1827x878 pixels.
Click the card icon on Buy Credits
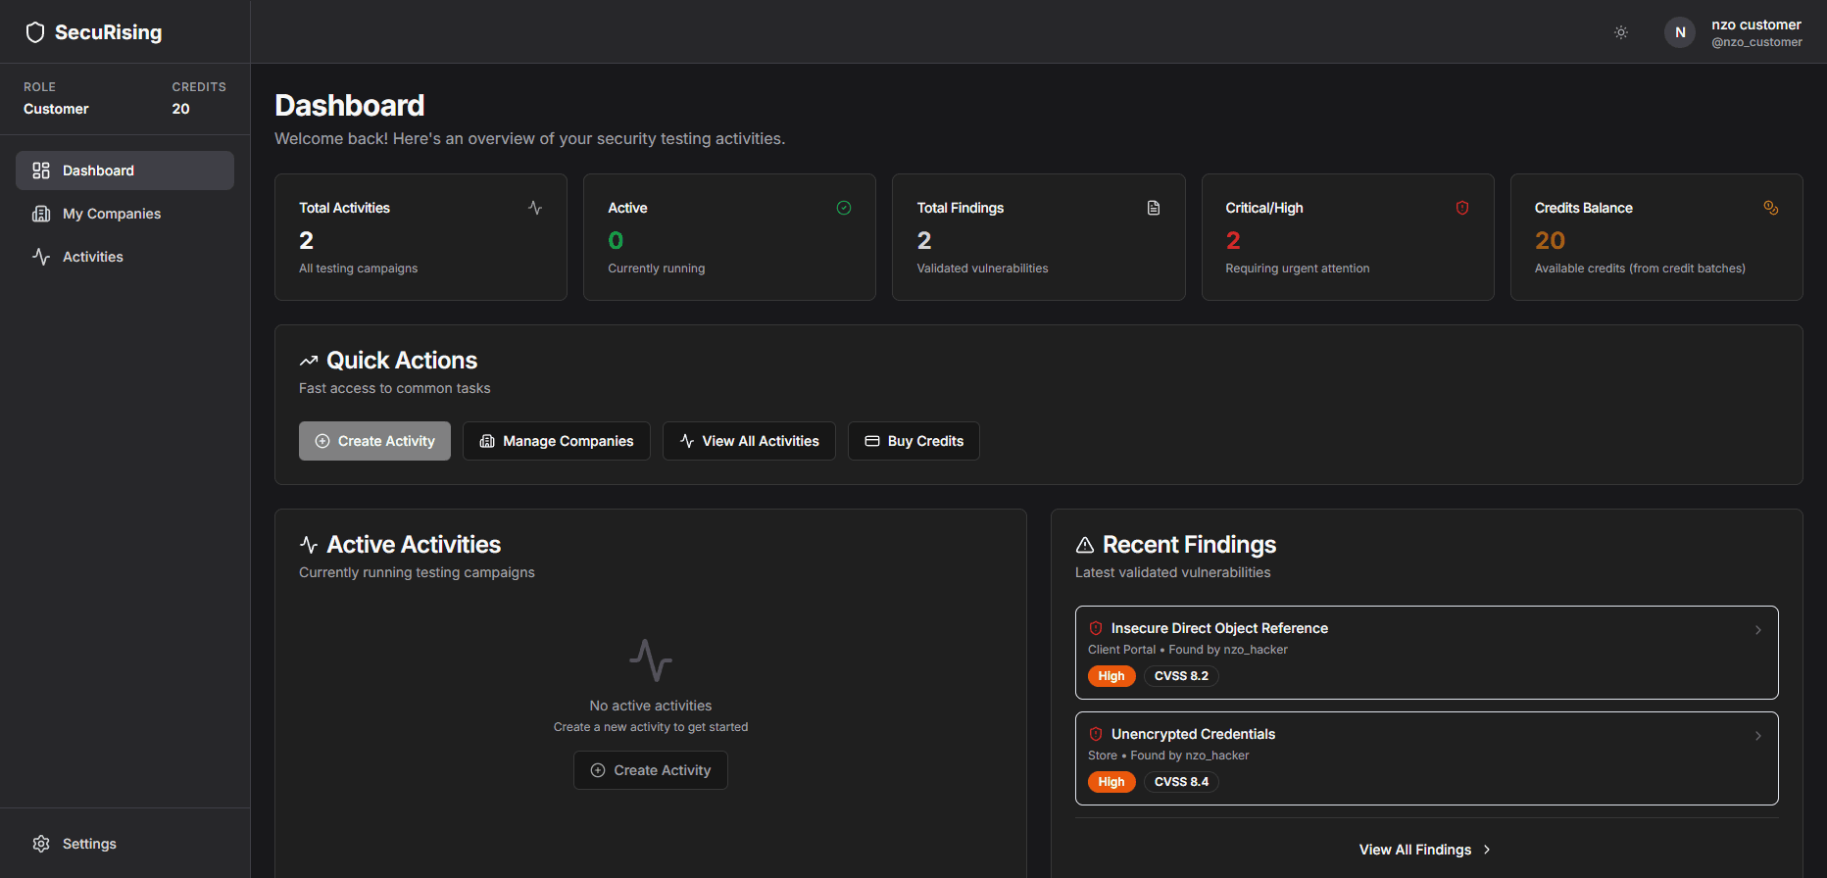click(x=872, y=441)
